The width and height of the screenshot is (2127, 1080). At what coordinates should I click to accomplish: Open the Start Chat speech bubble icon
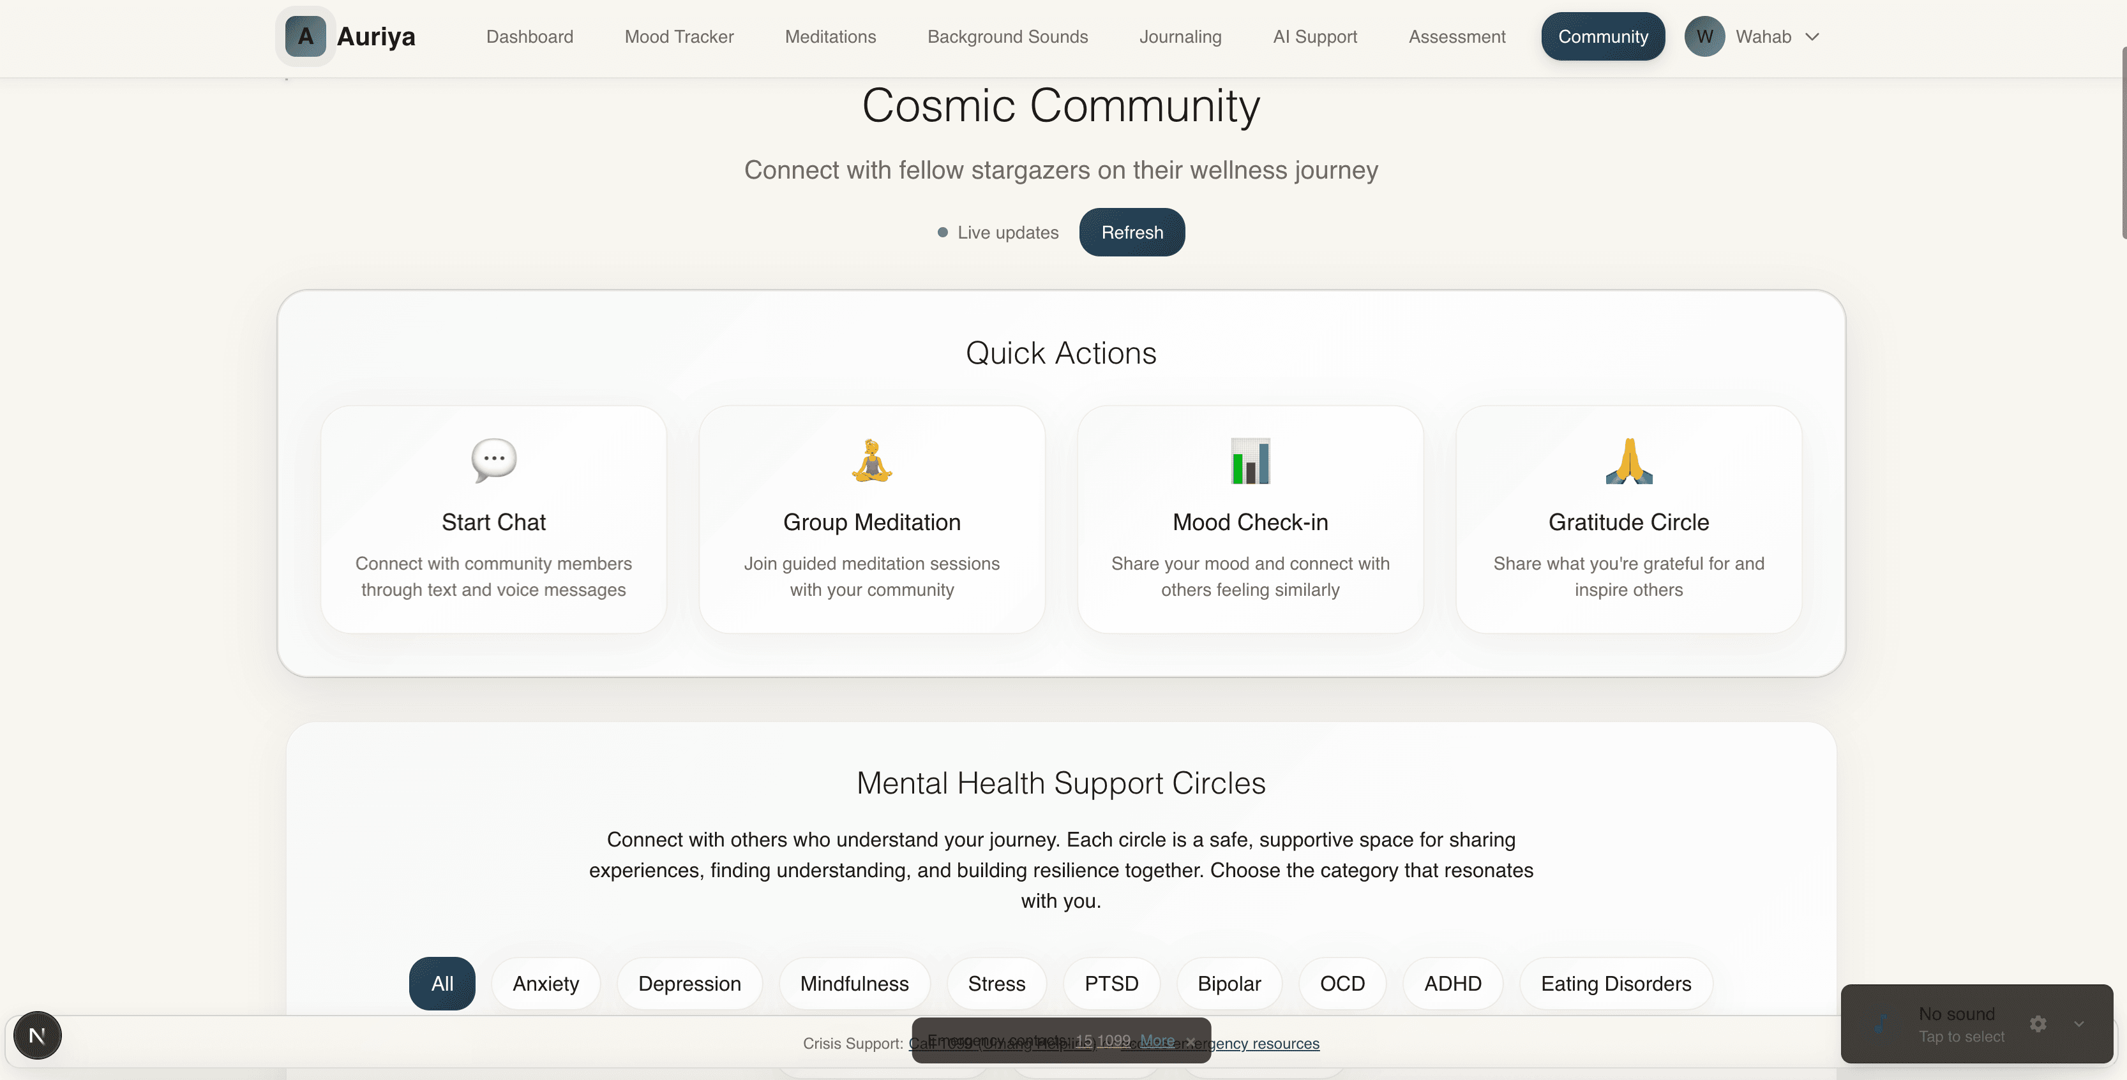[x=494, y=459]
